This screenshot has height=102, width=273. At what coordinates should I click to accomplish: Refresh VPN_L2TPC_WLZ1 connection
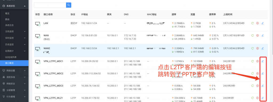(252, 98)
